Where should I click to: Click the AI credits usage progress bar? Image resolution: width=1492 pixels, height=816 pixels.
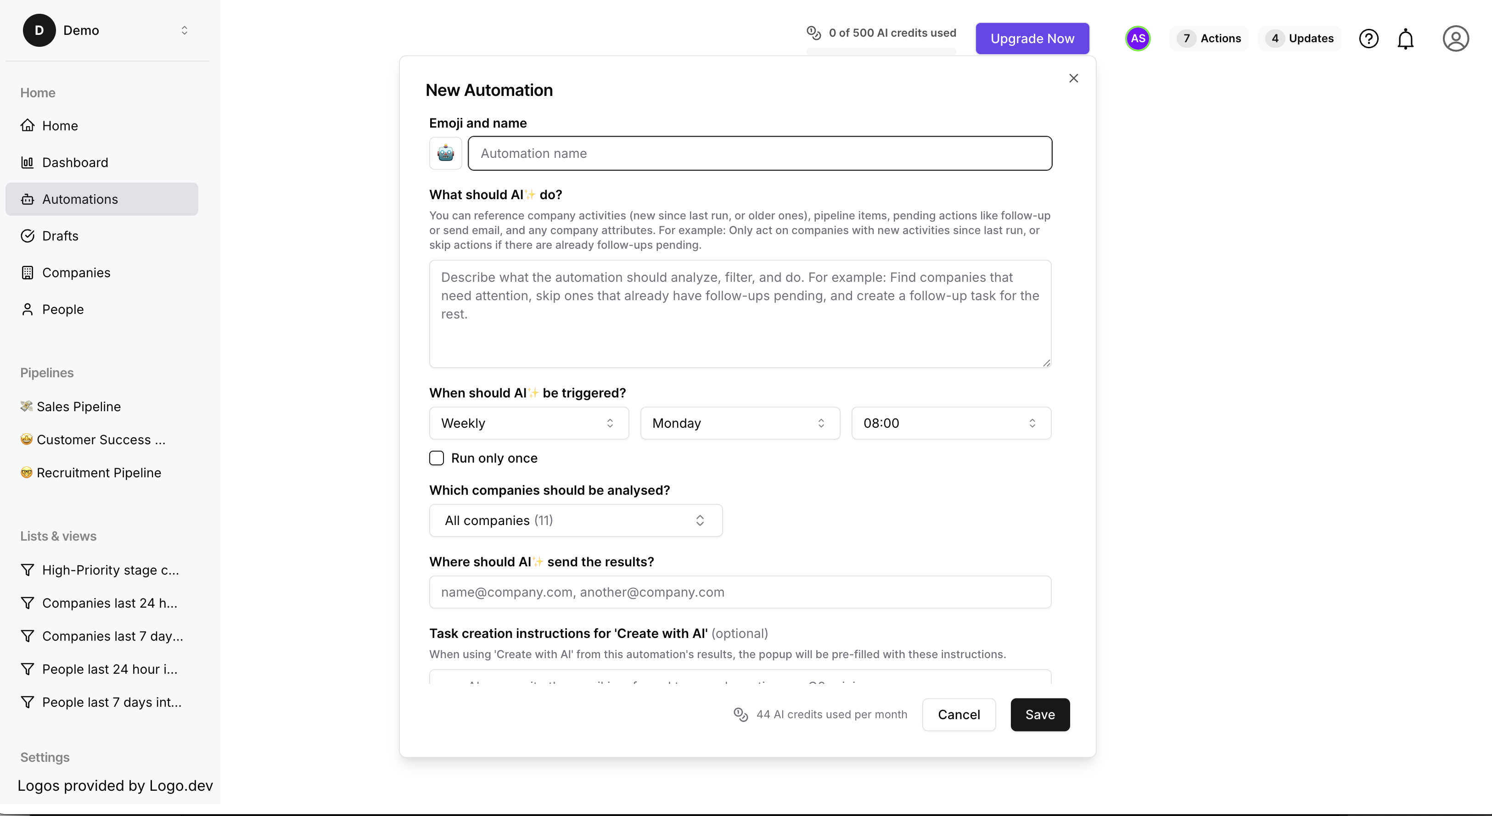[x=881, y=51]
